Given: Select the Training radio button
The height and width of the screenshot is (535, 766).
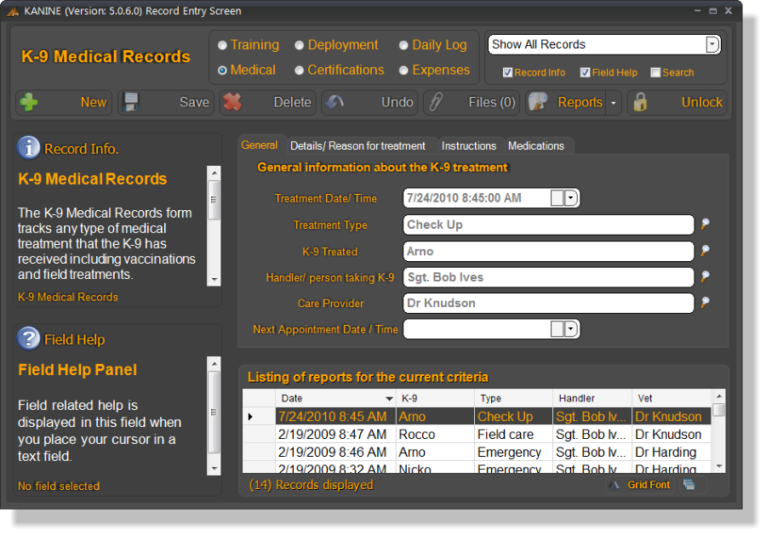Looking at the screenshot, I should (x=222, y=45).
